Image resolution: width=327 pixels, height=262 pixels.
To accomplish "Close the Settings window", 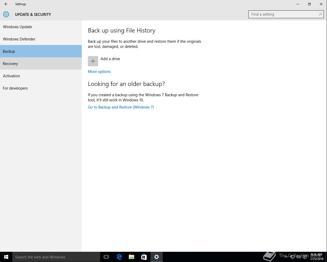I will click(321, 4).
